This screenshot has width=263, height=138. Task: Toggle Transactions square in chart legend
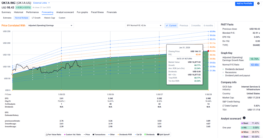click(x=93, y=134)
